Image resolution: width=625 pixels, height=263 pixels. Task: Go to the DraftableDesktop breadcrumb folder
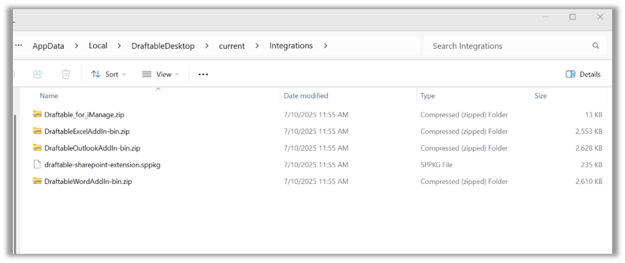tap(163, 46)
